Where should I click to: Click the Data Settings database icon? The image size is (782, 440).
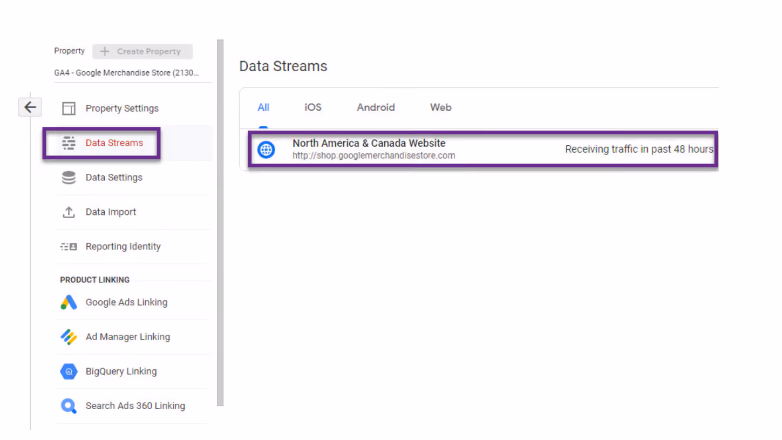pyautogui.click(x=69, y=178)
